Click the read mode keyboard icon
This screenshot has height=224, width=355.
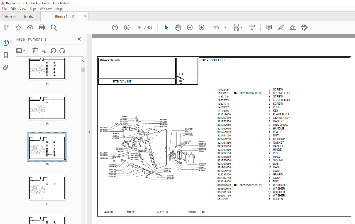[252, 27]
